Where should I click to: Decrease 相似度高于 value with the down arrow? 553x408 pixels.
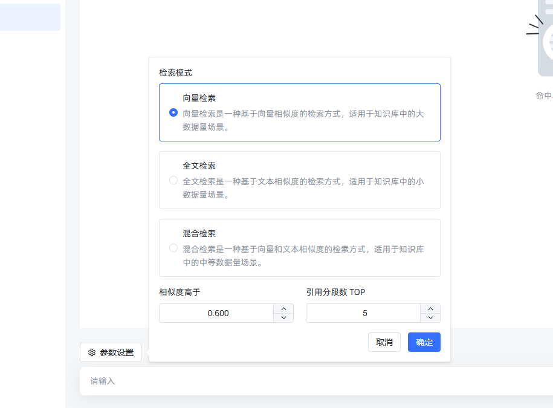[283, 318]
